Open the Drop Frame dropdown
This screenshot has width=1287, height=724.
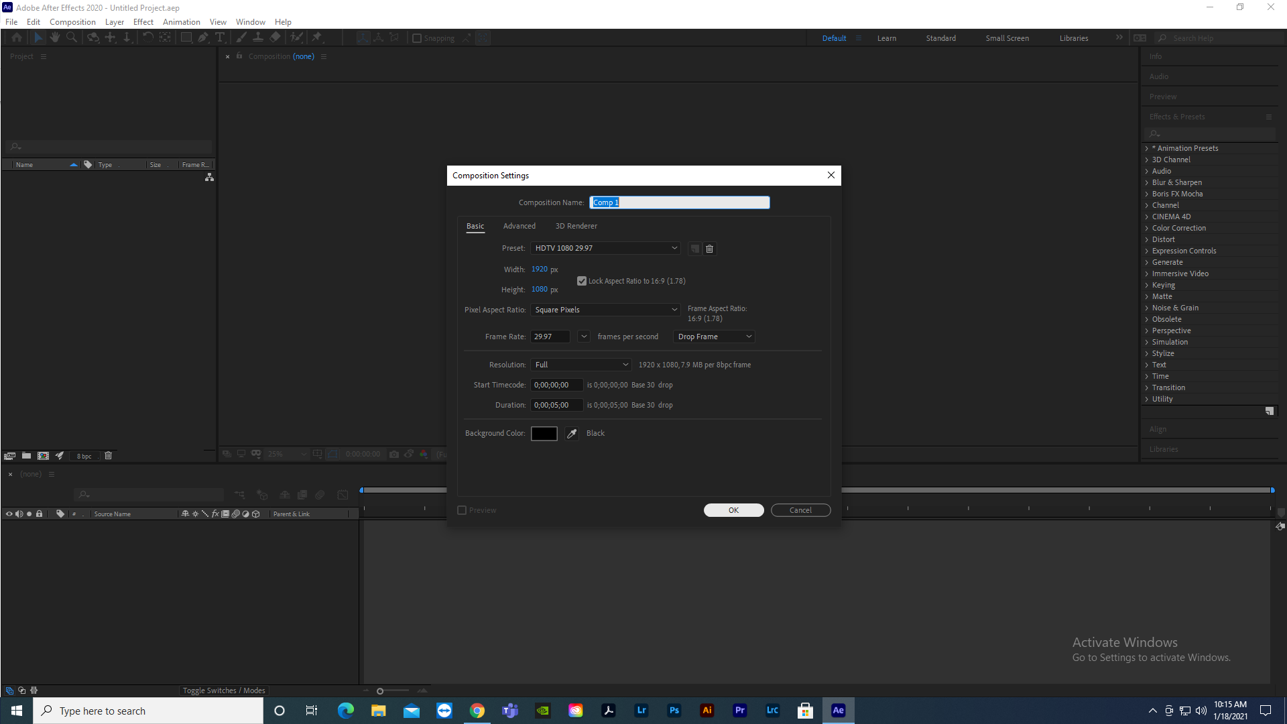(x=714, y=337)
